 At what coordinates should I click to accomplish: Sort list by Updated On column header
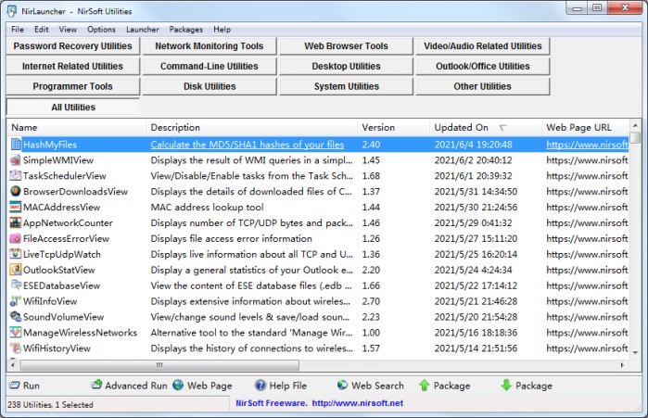(x=485, y=127)
